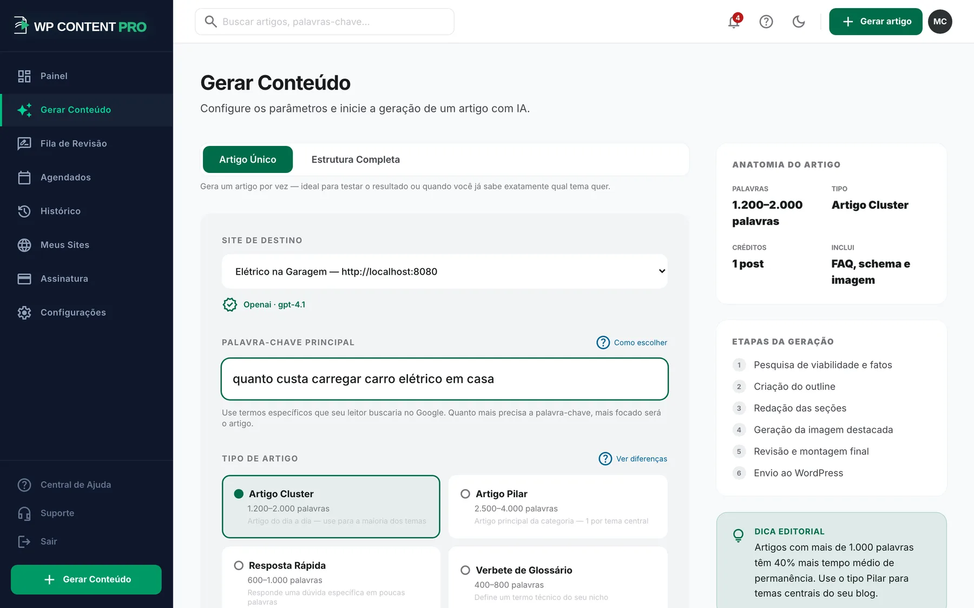Screen dimensions: 974x608
Task: Click the 'Artigo Cluster' value in Anatomia panel
Action: (x=870, y=205)
